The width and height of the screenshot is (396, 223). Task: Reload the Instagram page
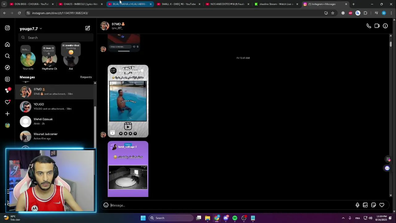pyautogui.click(x=19, y=13)
